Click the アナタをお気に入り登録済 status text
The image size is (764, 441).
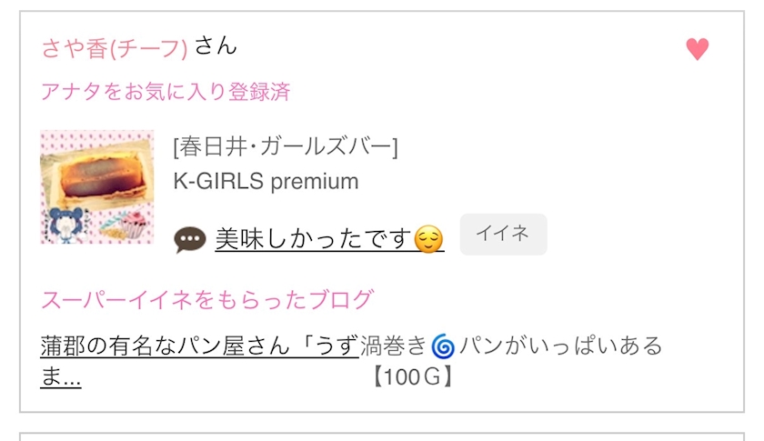click(x=165, y=92)
